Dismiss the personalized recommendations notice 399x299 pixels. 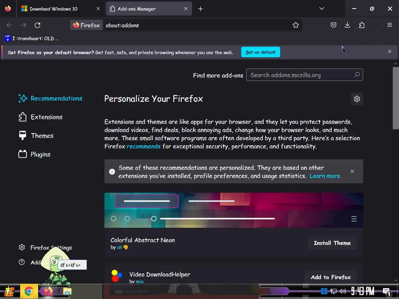[x=352, y=171]
